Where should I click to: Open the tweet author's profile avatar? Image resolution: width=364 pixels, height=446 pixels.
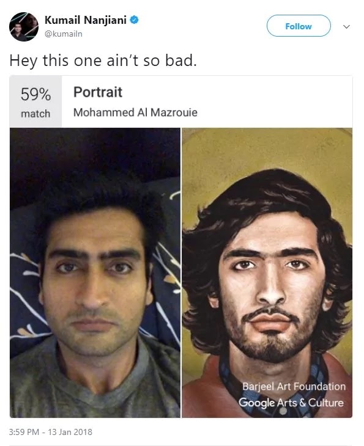[24, 27]
